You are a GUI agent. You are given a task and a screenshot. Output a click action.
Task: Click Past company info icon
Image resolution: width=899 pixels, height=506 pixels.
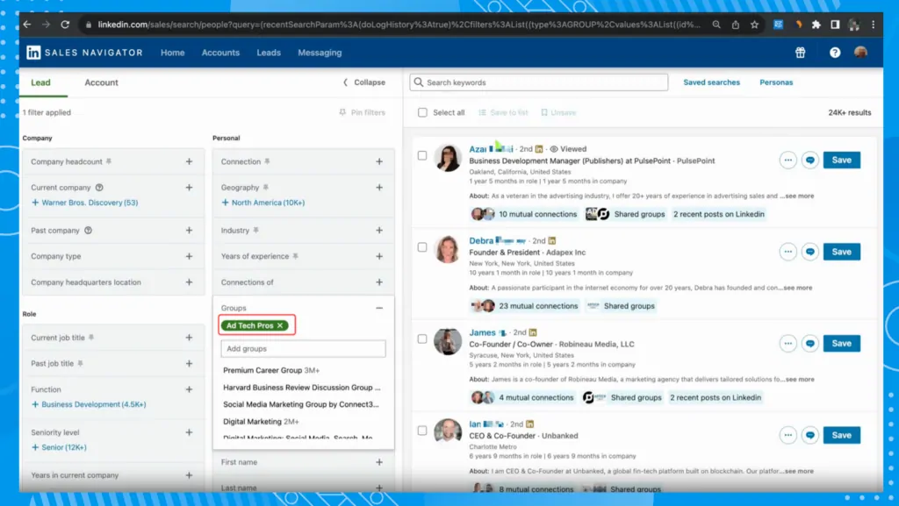[x=89, y=231]
